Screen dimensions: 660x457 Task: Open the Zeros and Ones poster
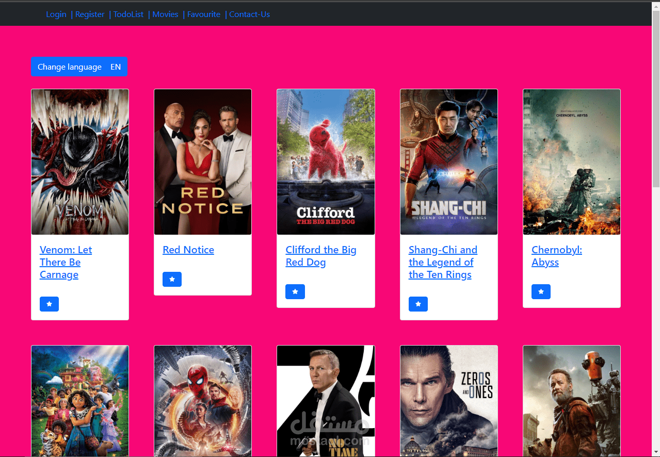pyautogui.click(x=449, y=401)
